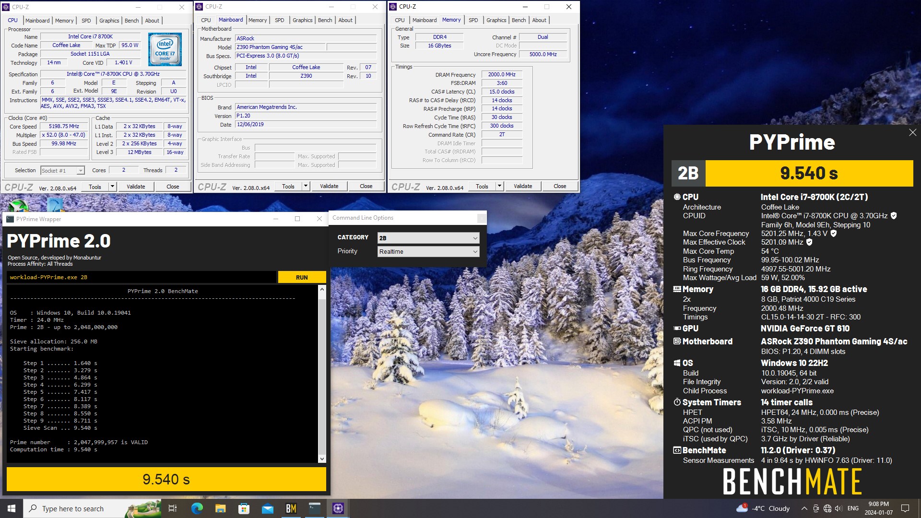921x518 pixels.
Task: Switch to Mainboard tab in first CPU-Z
Action: 37,21
